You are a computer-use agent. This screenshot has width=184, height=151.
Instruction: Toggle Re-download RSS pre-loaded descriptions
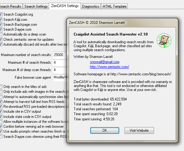coord(1,107)
